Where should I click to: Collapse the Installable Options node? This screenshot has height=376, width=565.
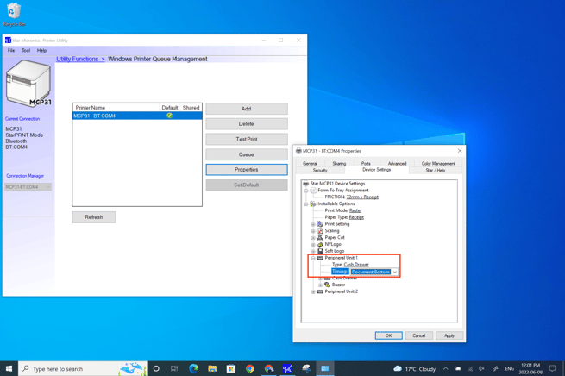pos(306,204)
